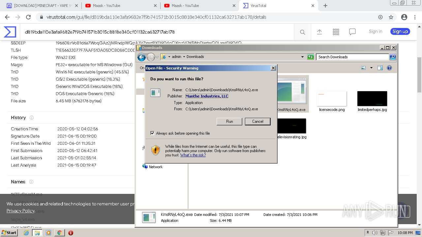Screen dimensions: 422x237
Task: Click the File size value 6.45 MB
Action: click(x=78, y=101)
